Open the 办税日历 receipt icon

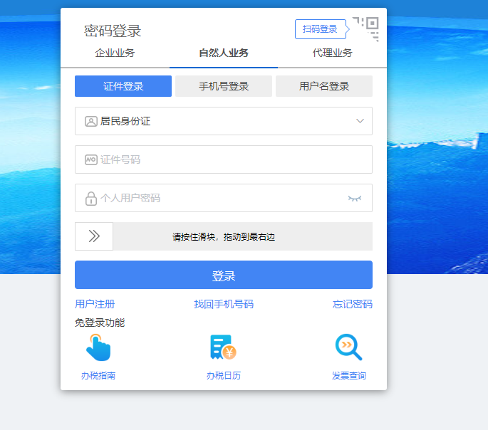[x=223, y=347]
